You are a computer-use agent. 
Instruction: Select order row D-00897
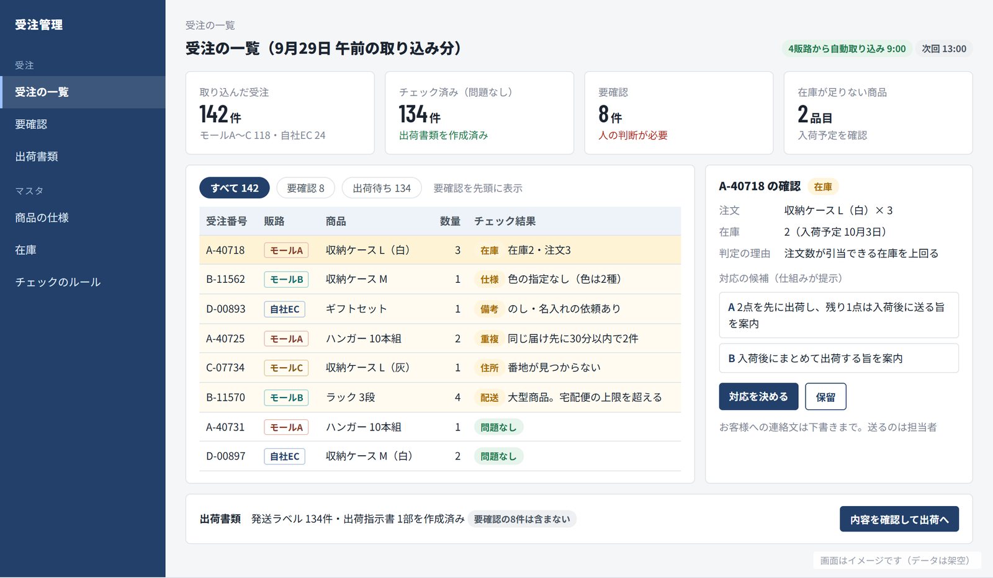pos(440,456)
